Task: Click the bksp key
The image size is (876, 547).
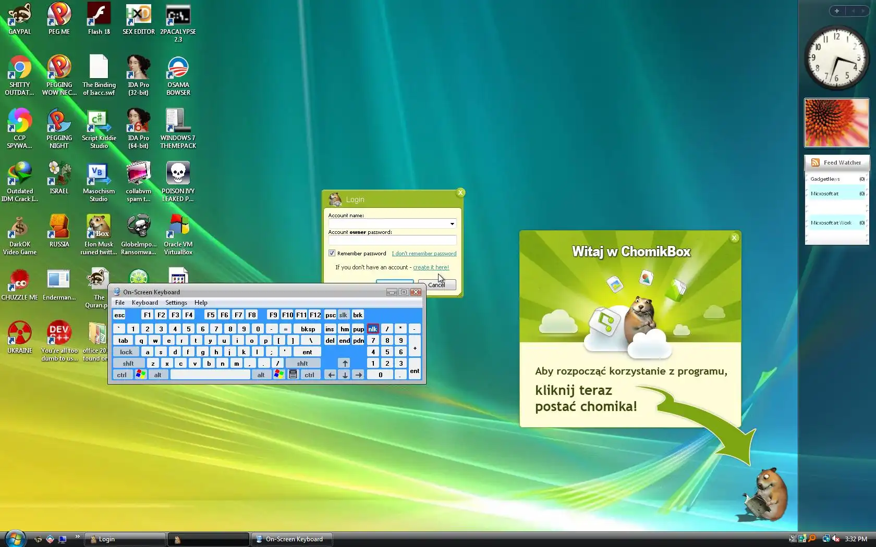Action: pos(308,329)
